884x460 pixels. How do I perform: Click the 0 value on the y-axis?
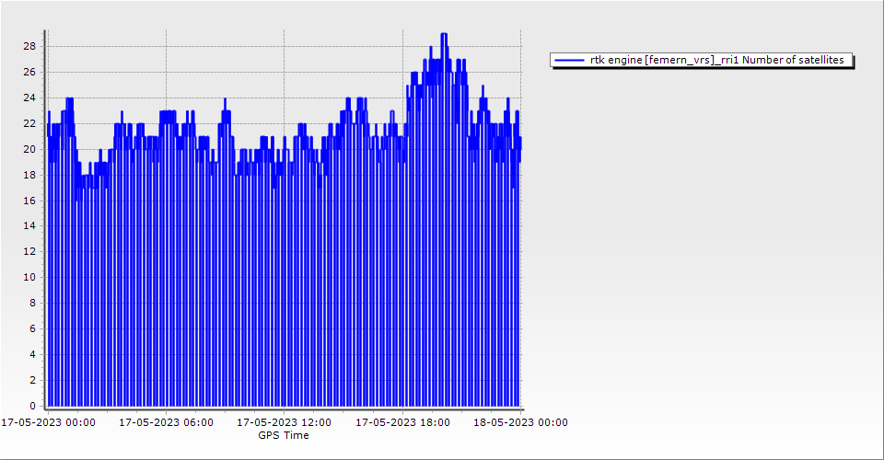pos(32,406)
